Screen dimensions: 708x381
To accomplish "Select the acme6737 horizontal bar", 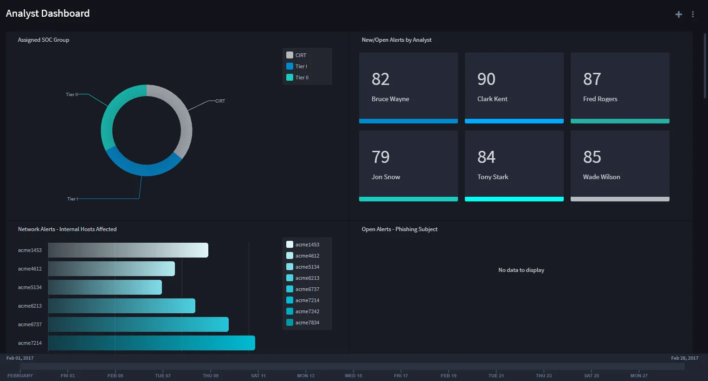I will pos(138,324).
